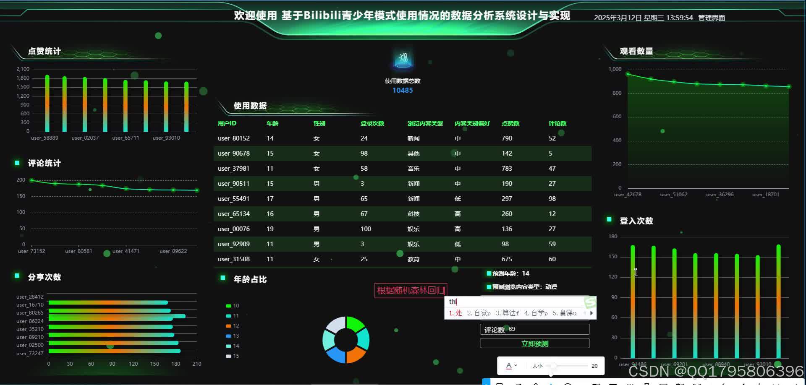Show next page of IME candidates
Screen dimensions: 806x385
[x=591, y=313]
